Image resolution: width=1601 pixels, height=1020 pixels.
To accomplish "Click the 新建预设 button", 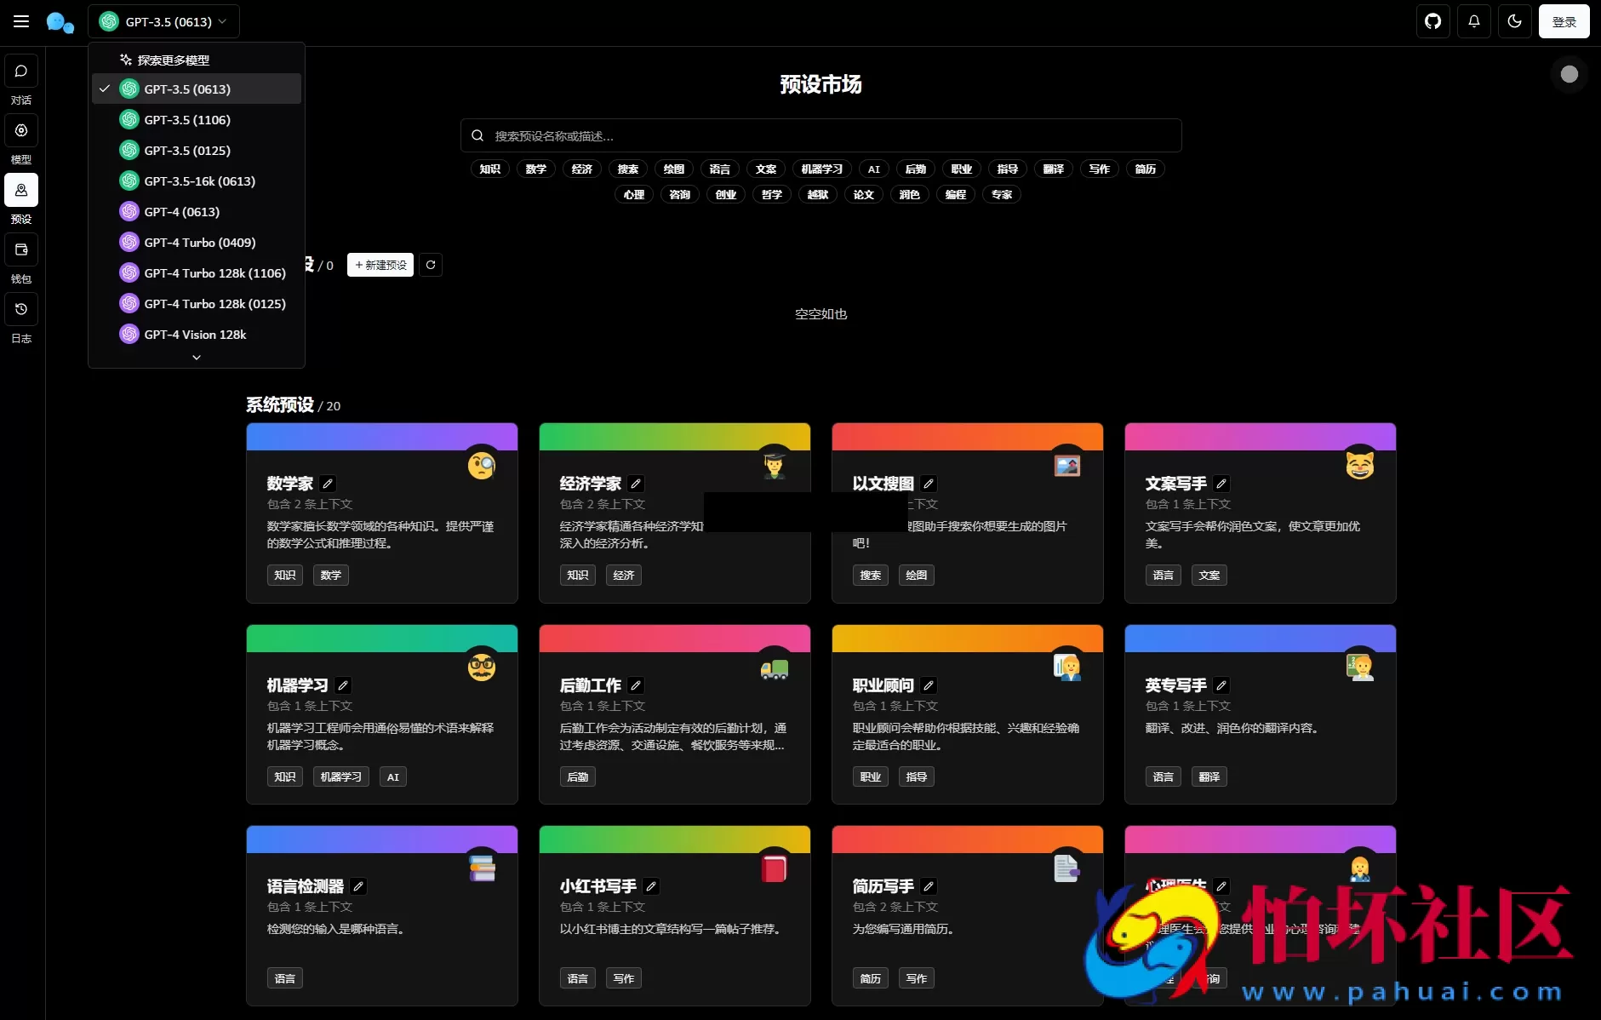I will click(x=380, y=265).
